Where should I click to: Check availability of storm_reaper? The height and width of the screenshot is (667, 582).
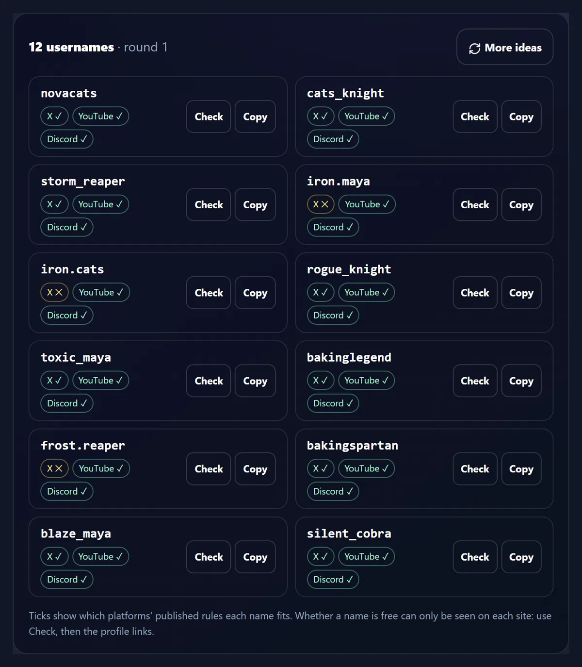(x=209, y=205)
